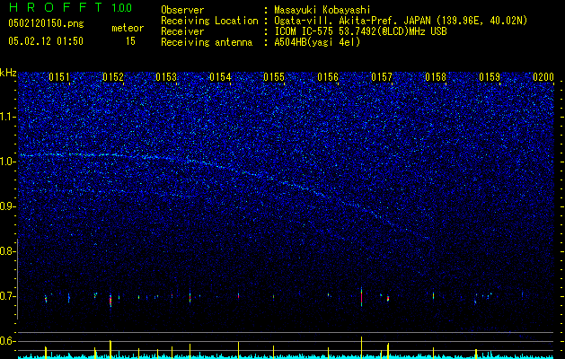Click the 'Receiving antenna' field label
This screenshot has height=359, width=565.
click(x=207, y=42)
